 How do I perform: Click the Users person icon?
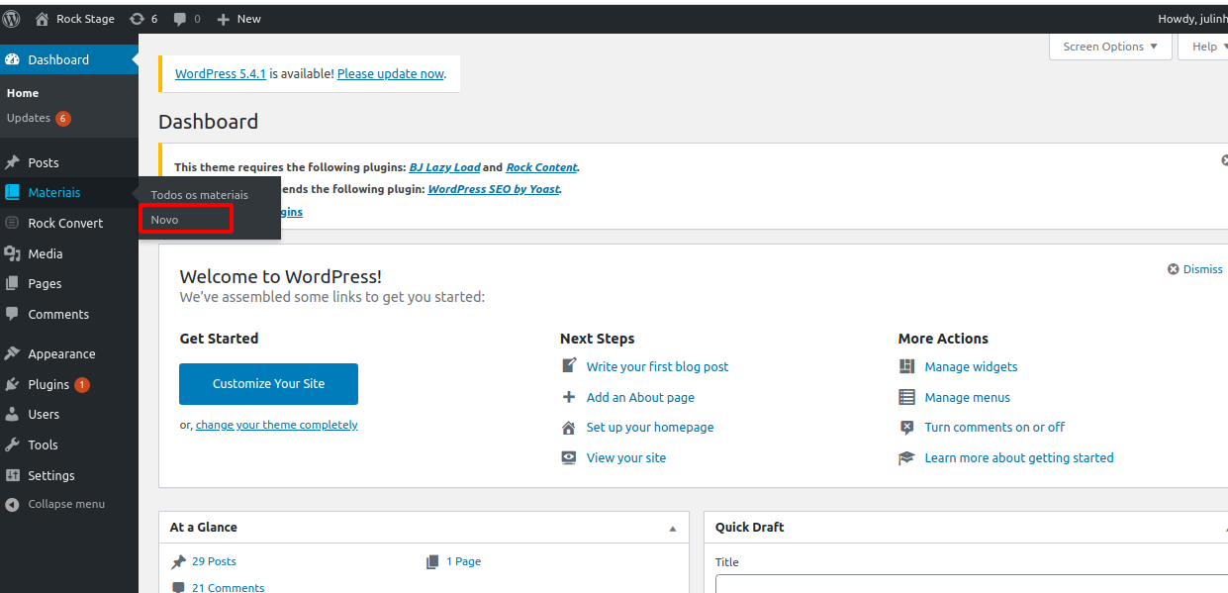pos(13,414)
